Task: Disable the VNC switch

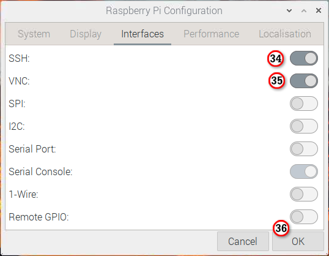Action: pyautogui.click(x=303, y=81)
